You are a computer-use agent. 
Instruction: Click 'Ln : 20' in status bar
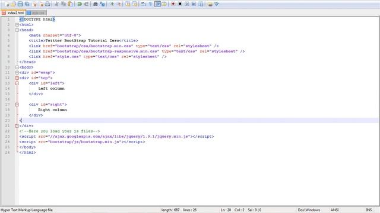pos(226,210)
